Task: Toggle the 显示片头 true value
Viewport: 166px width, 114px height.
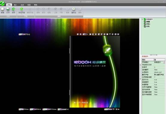Action: click(156, 80)
